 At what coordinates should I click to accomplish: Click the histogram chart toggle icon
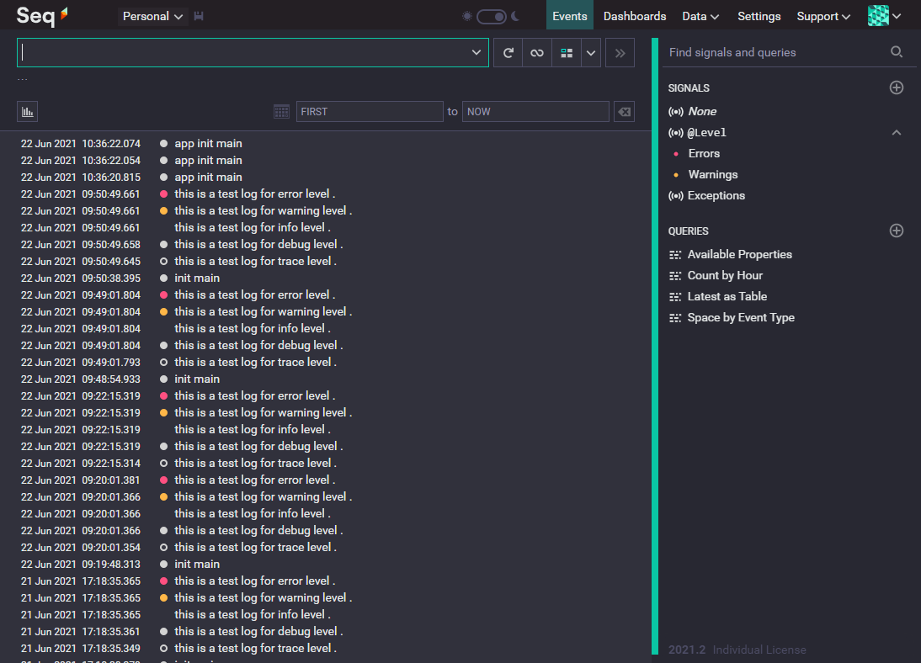(27, 112)
